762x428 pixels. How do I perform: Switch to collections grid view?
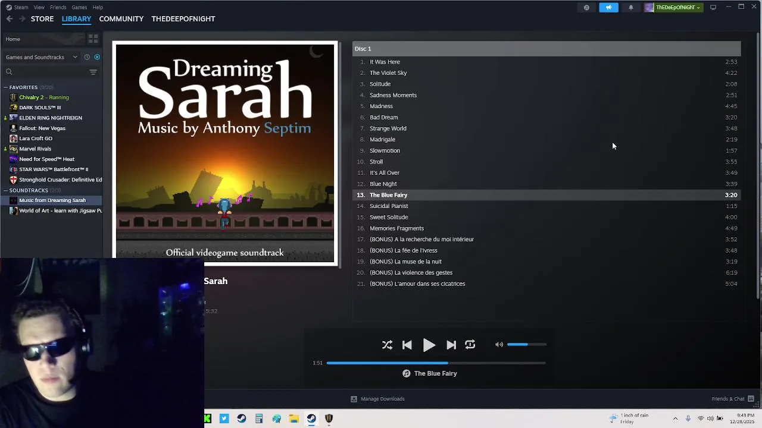coord(93,39)
